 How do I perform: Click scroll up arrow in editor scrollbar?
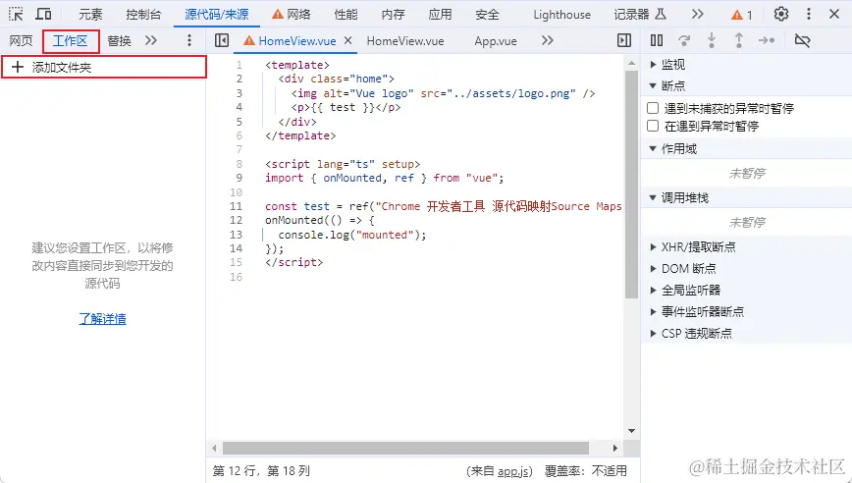click(631, 63)
